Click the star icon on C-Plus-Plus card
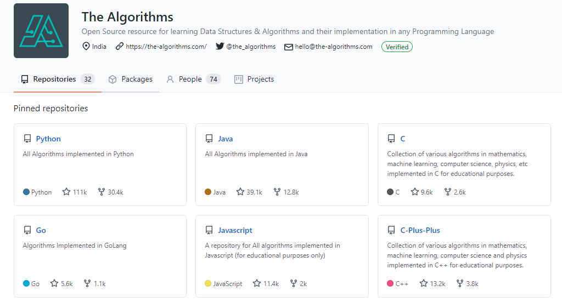 424,283
